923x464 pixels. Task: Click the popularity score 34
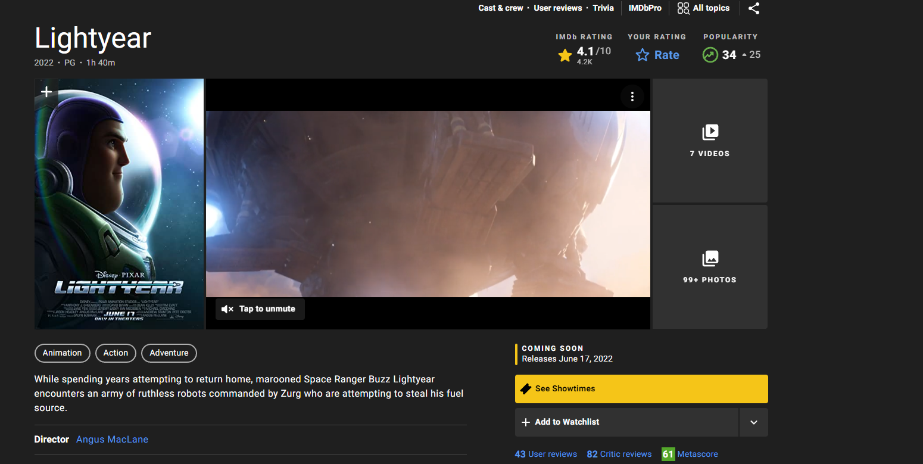point(729,55)
